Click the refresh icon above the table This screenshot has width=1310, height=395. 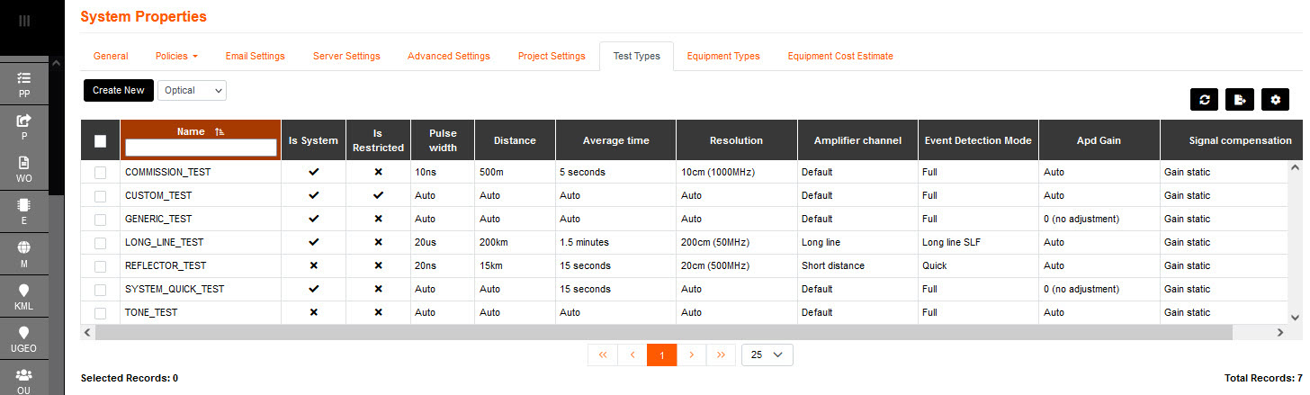[1204, 100]
